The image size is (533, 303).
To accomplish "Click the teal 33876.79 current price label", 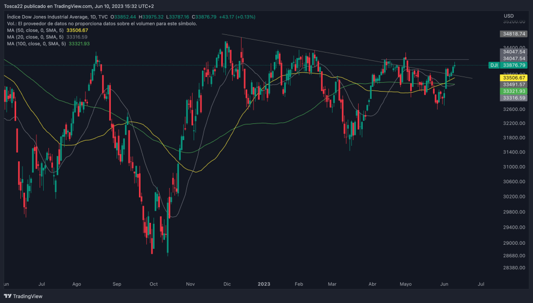I will coord(513,65).
